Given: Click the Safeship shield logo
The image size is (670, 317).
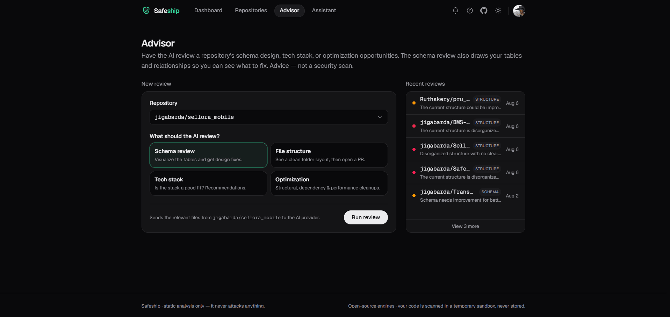Looking at the screenshot, I should (146, 10).
